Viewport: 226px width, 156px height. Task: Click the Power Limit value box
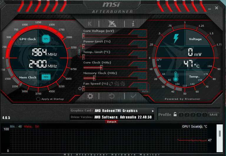139,44
